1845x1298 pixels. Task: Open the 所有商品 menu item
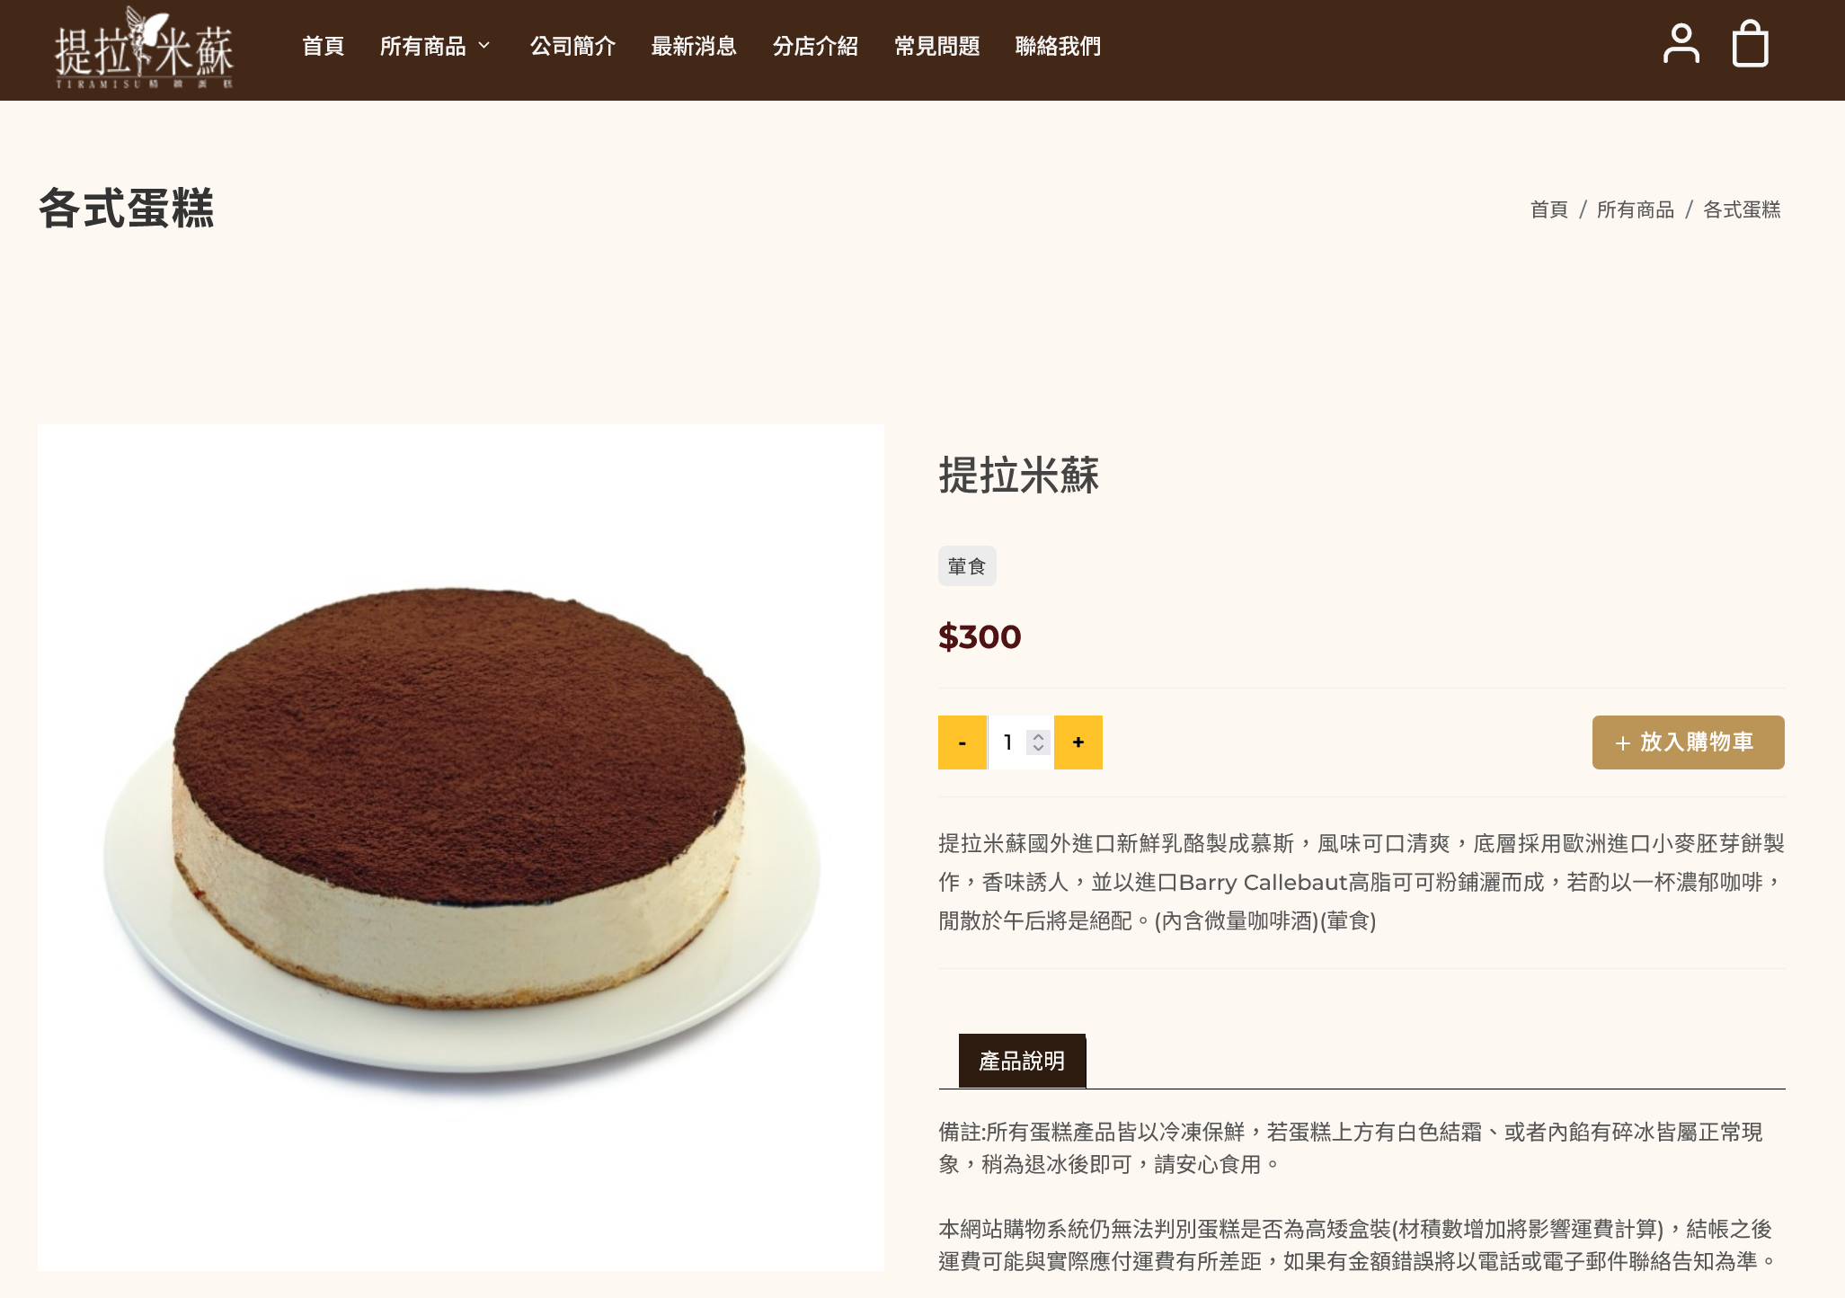(423, 46)
